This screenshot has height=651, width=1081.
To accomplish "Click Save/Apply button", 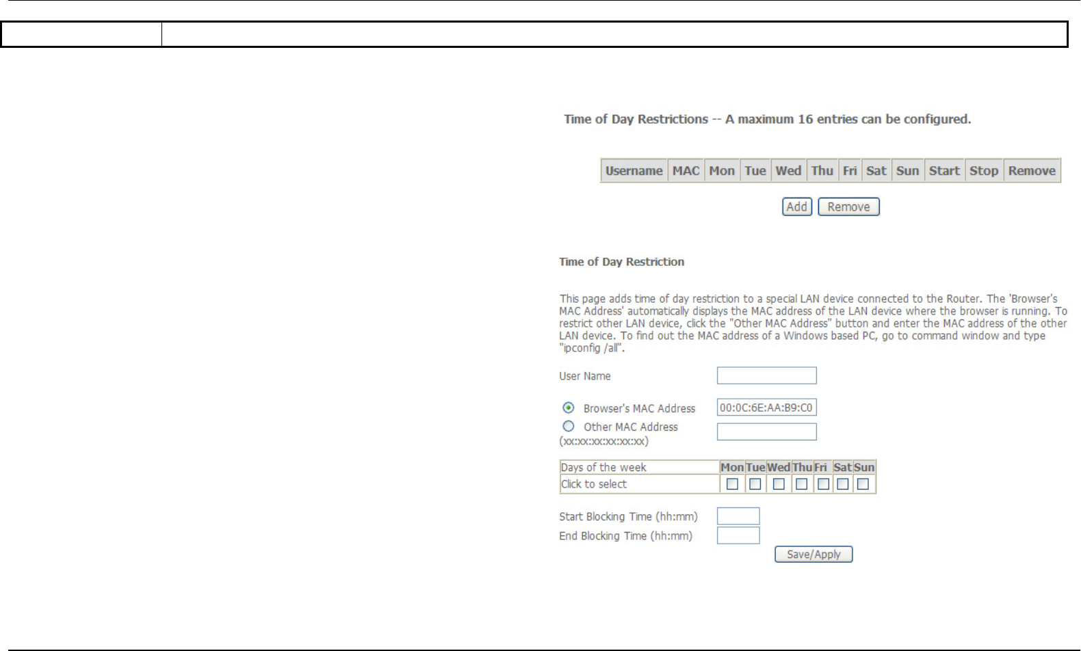I will (813, 554).
